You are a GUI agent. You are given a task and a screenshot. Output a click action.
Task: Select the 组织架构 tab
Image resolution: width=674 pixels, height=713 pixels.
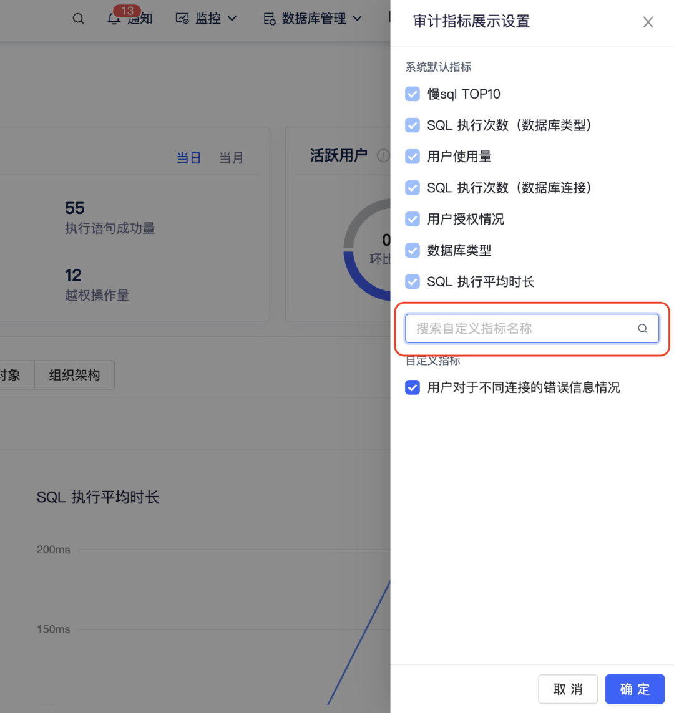[75, 375]
